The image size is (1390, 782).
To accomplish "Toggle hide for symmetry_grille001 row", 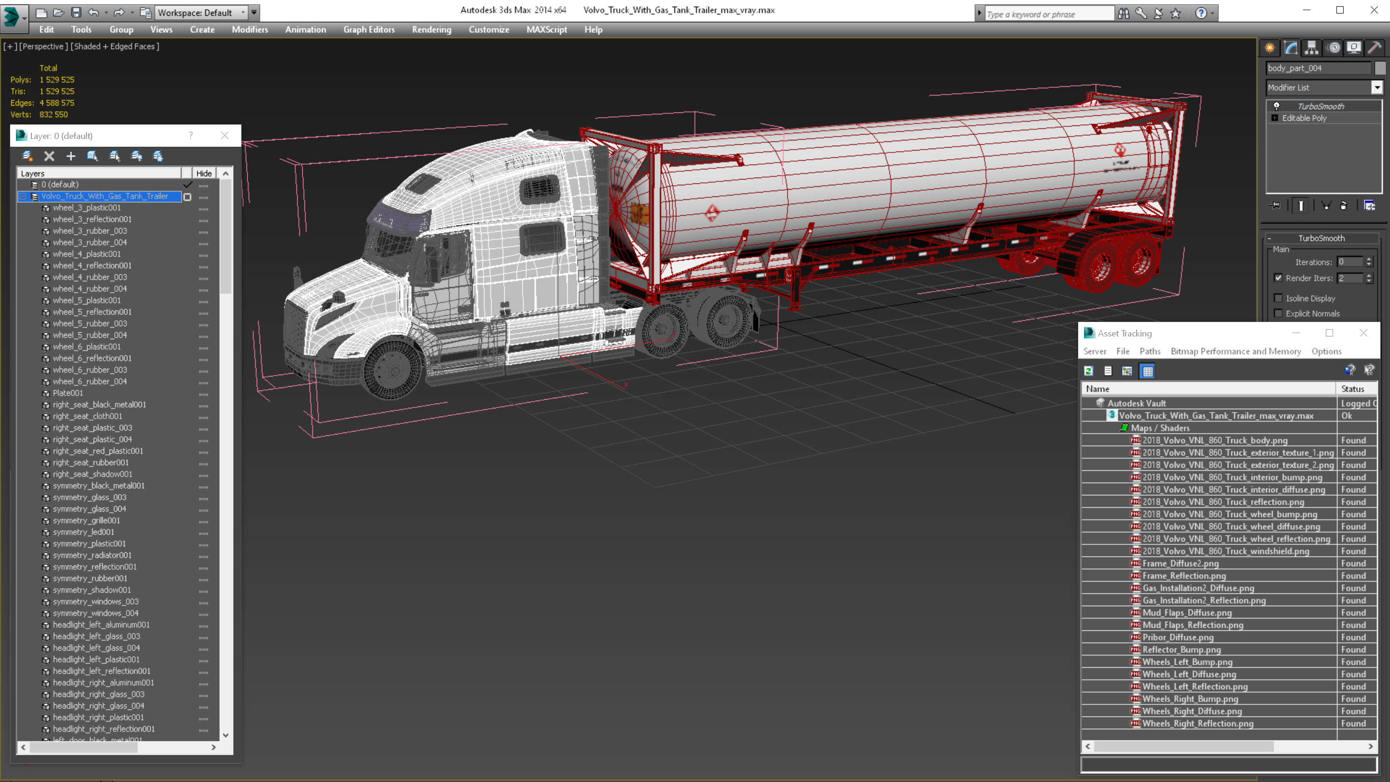I will tap(203, 521).
